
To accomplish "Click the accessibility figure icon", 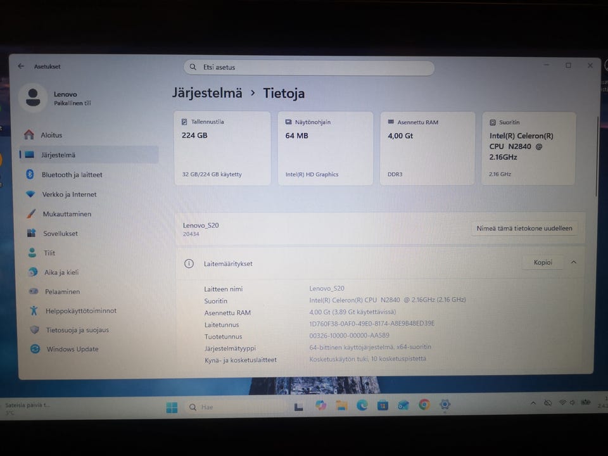I will tap(34, 310).
